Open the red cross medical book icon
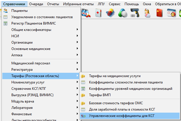Screen dimensions: 181x121 tap(98, 13)
